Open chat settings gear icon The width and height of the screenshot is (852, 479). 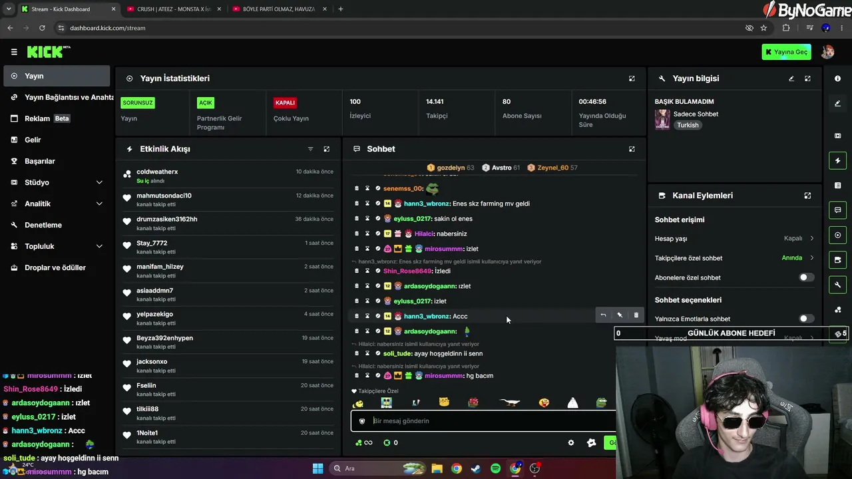pyautogui.click(x=570, y=442)
